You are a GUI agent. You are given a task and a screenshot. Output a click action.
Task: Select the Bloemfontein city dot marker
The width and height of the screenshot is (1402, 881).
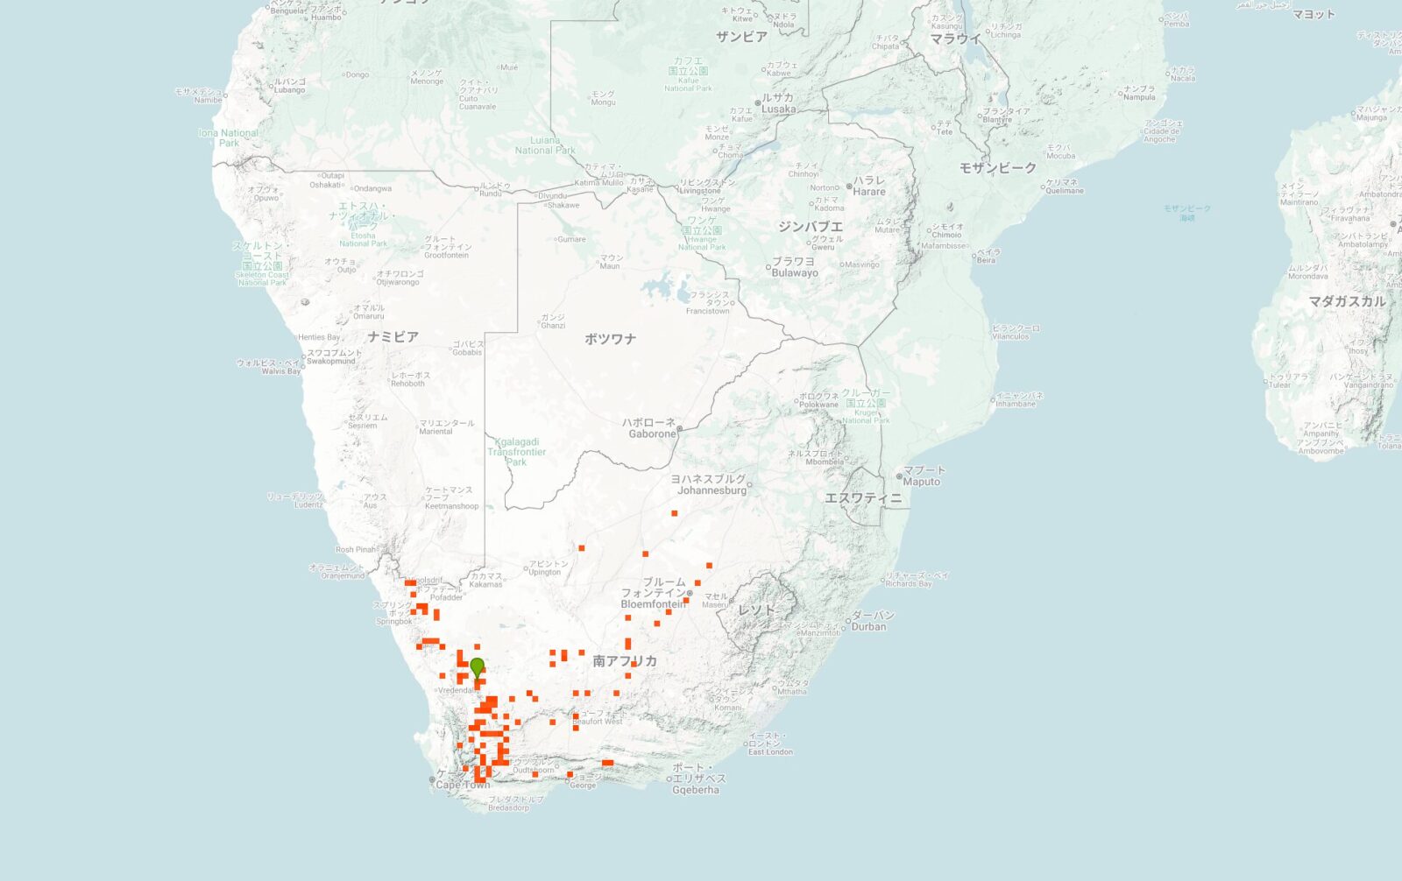coord(690,594)
